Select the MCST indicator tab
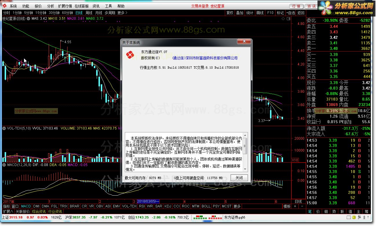Screen dimensions: 376x226 click(x=227, y=206)
